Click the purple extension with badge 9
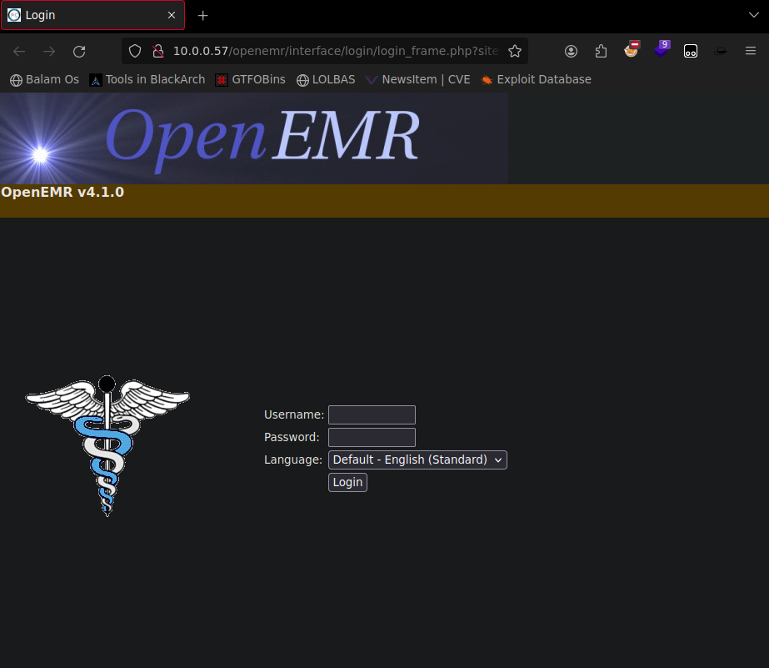Viewport: 769px width, 668px height. click(662, 50)
